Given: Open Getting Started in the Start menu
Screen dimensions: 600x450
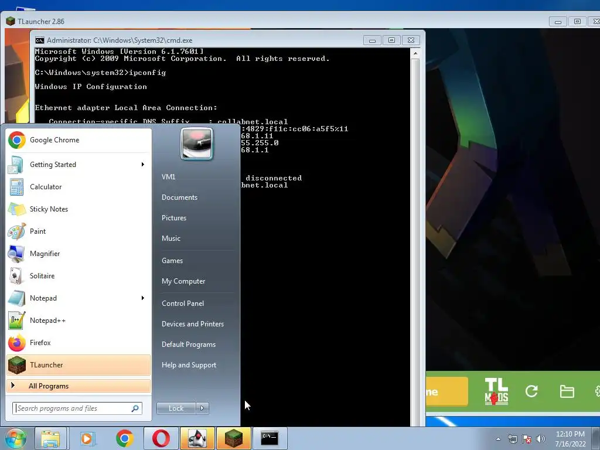Looking at the screenshot, I should tap(79, 165).
